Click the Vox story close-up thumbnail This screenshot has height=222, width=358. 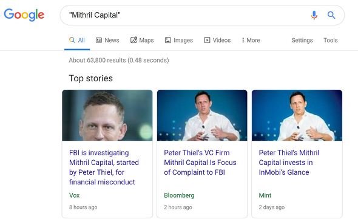[107, 115]
